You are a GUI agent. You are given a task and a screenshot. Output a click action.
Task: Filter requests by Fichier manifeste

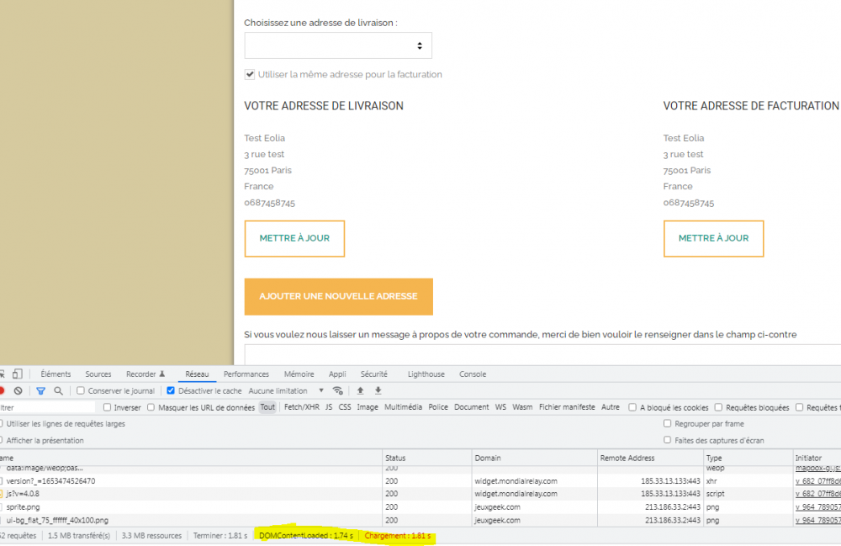pos(567,407)
